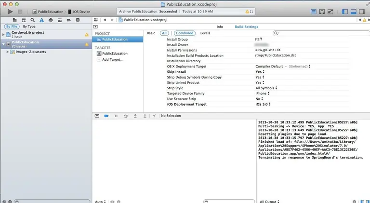Filter issues By Type

29,27
